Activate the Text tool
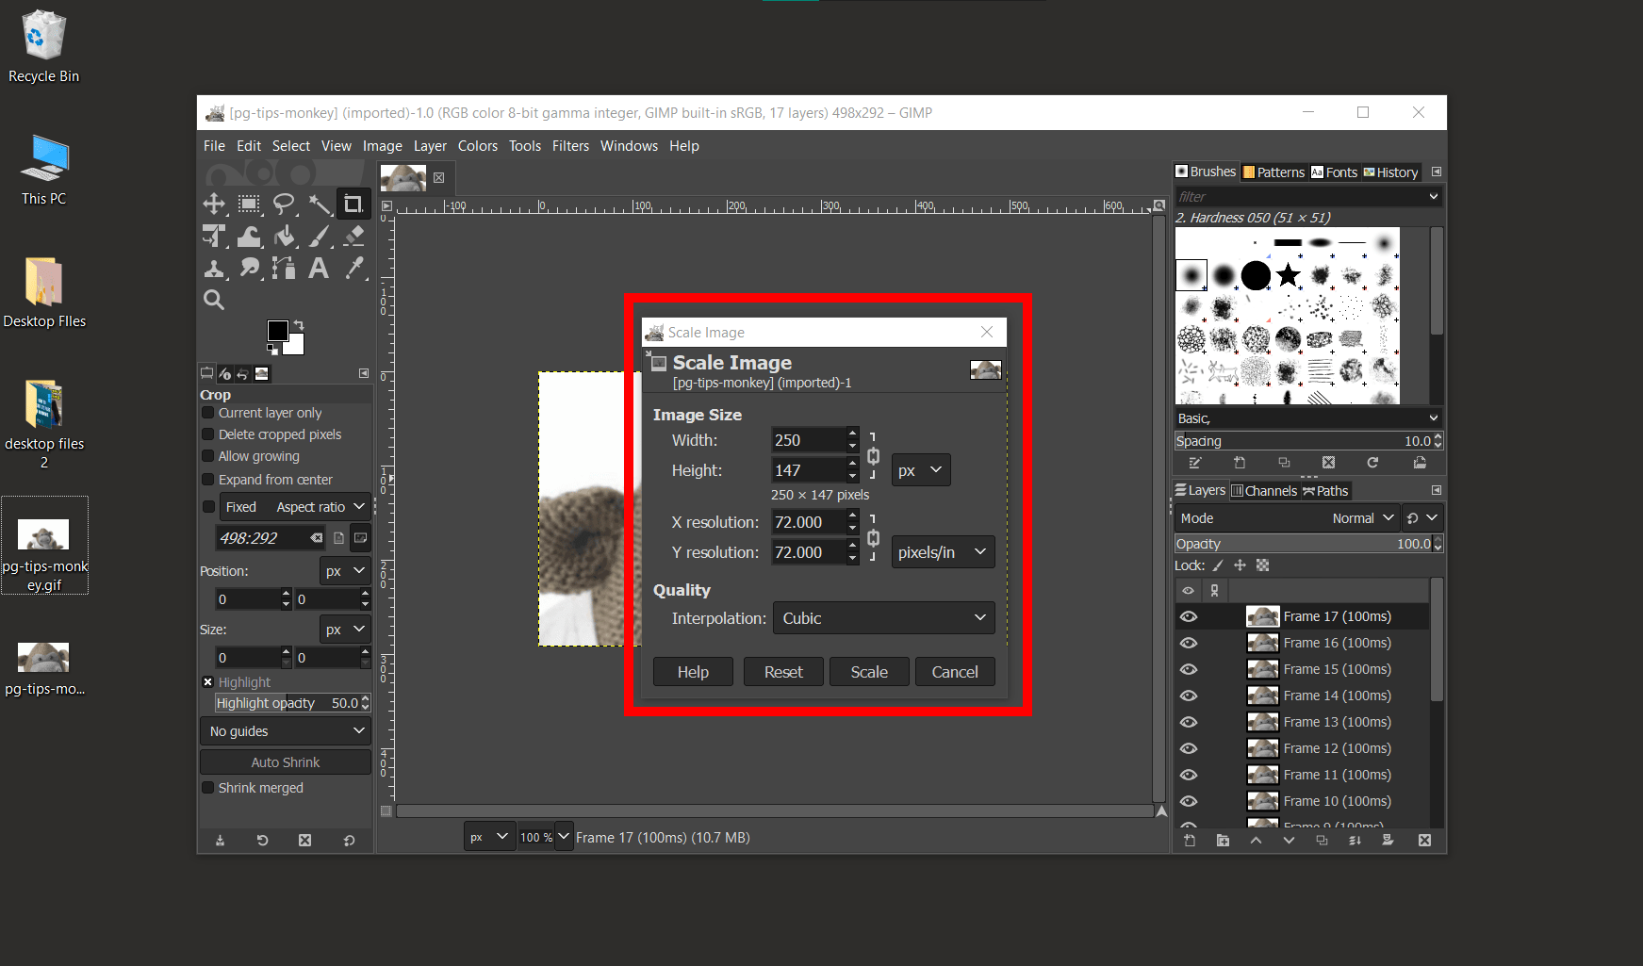 point(320,268)
